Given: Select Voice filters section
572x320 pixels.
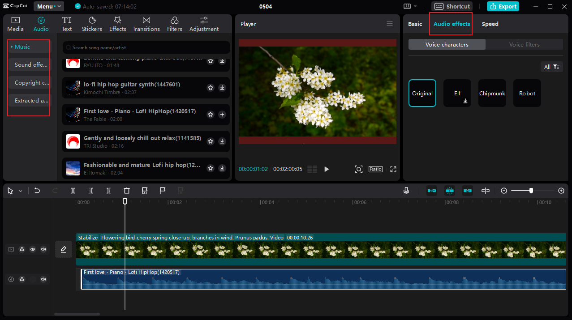Looking at the screenshot, I should (524, 44).
